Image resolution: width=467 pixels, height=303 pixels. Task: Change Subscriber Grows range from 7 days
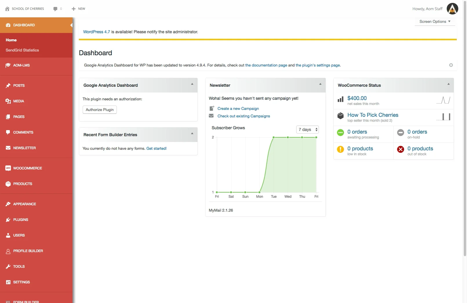point(307,130)
